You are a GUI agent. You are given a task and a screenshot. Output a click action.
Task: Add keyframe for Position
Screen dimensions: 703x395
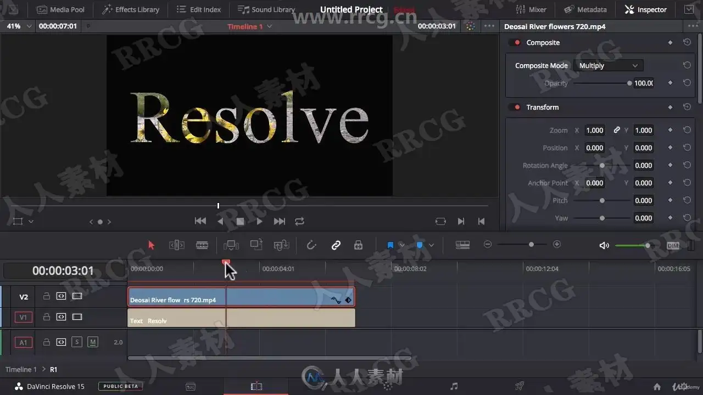pyautogui.click(x=670, y=148)
